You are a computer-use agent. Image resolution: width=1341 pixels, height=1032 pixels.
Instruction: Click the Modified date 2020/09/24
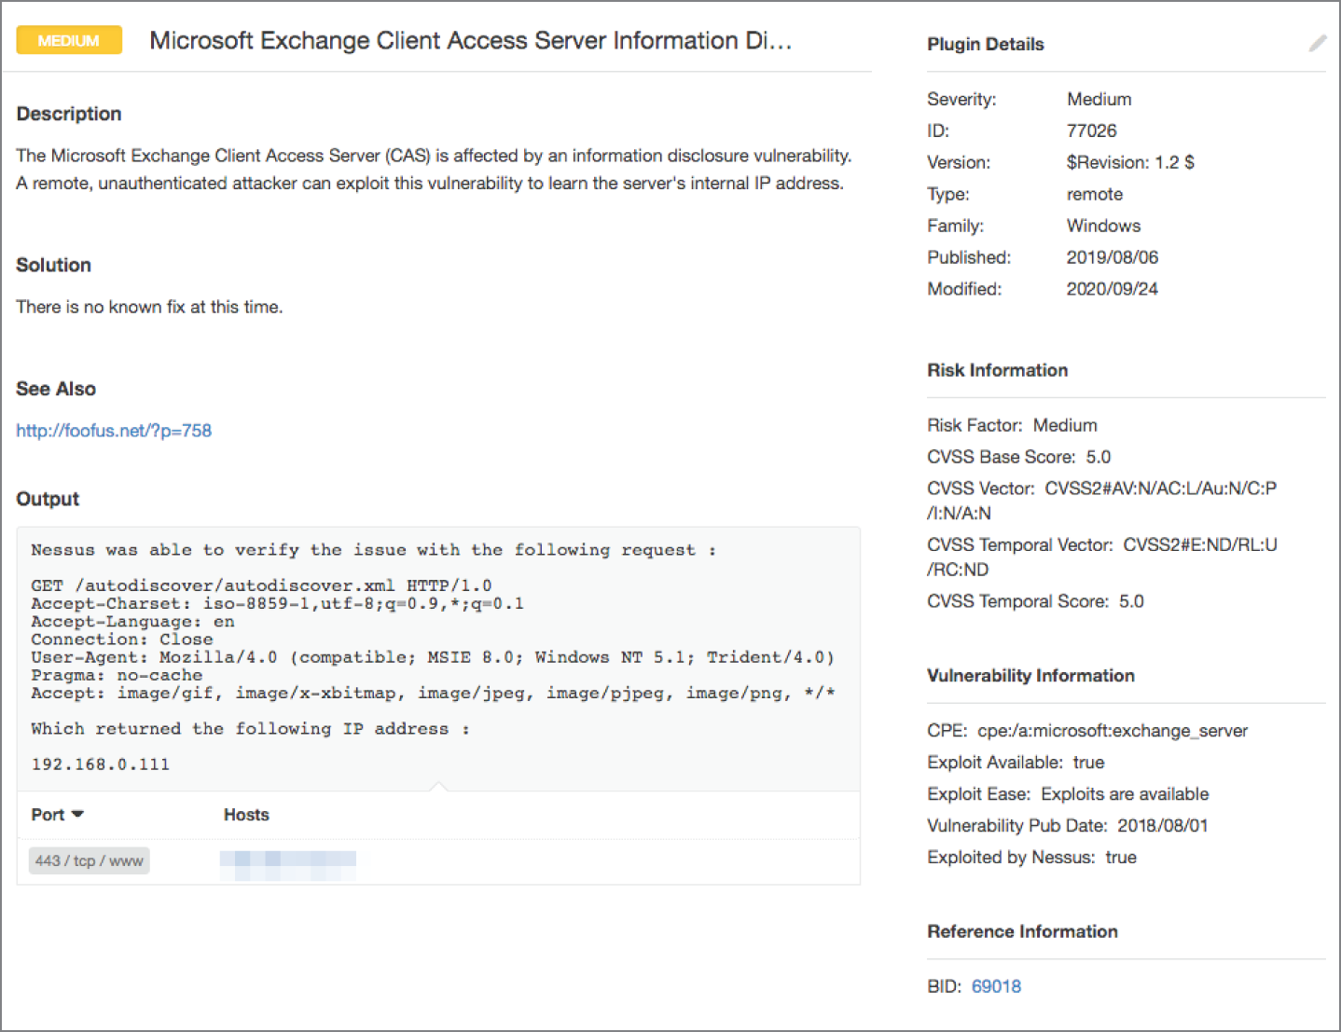pos(1113,289)
